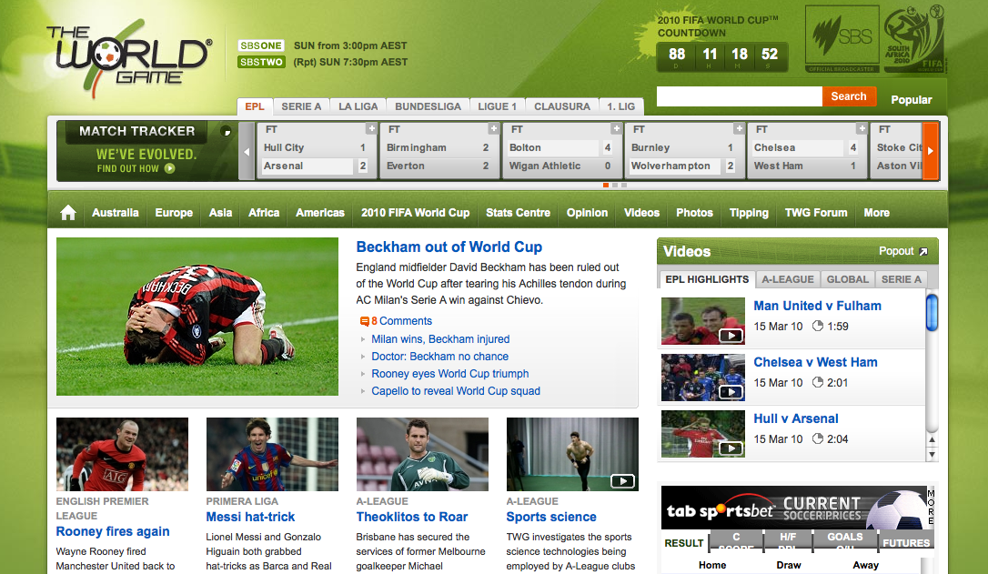This screenshot has width=988, height=574.
Task: Expand the Chelsea v West Ham match
Action: [x=862, y=128]
